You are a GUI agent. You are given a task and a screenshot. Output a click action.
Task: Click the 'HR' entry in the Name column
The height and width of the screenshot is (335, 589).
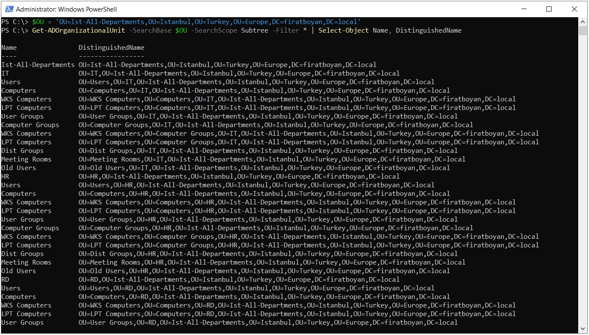[5, 177]
